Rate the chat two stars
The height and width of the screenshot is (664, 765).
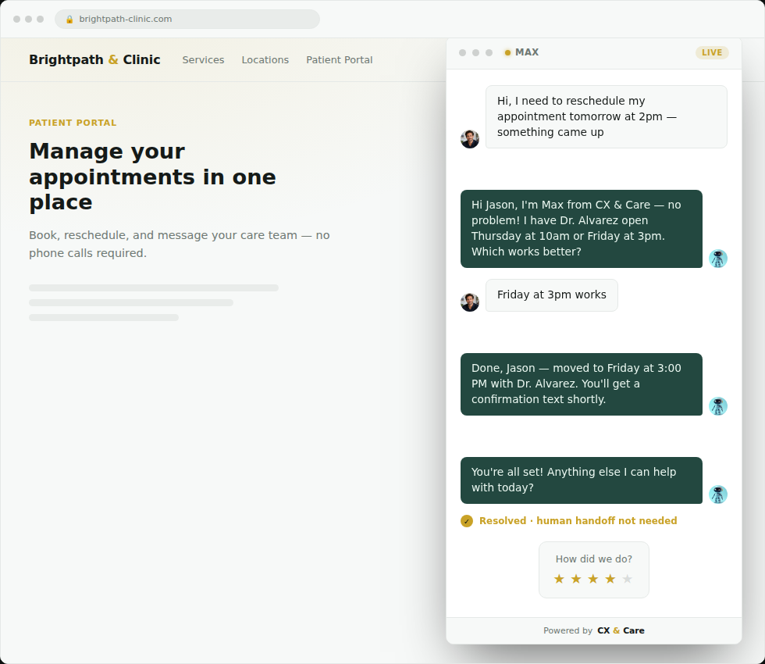[x=576, y=579]
